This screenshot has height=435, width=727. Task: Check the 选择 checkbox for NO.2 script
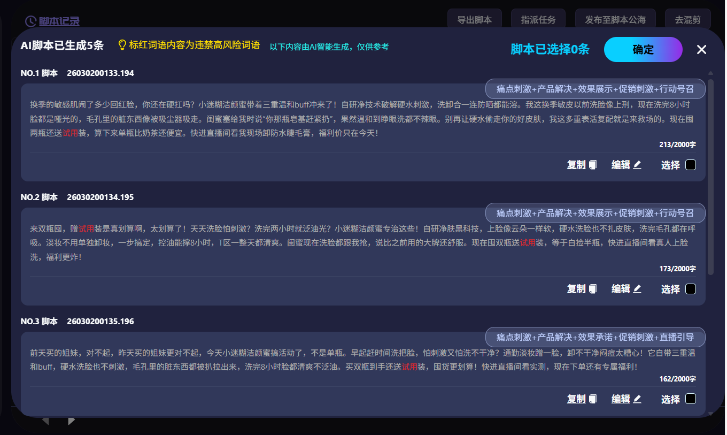point(691,288)
